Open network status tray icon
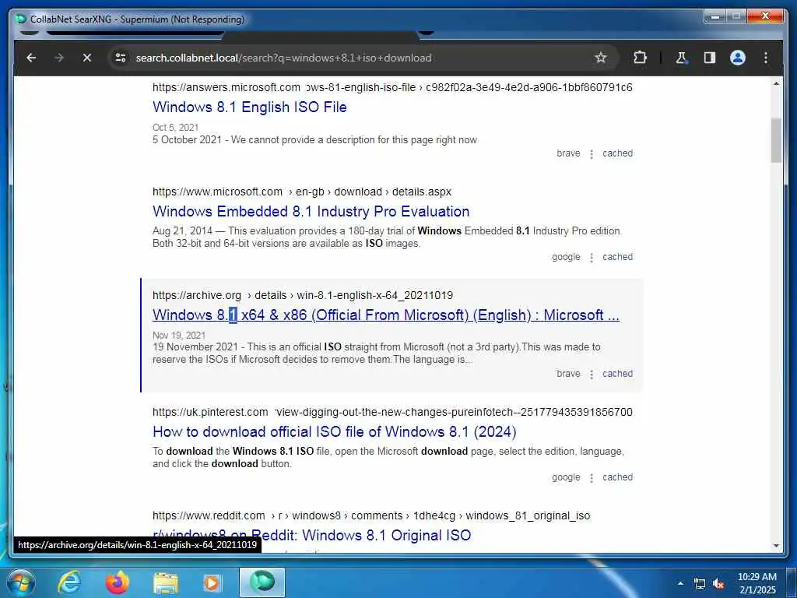The image size is (797, 598). pos(700,584)
